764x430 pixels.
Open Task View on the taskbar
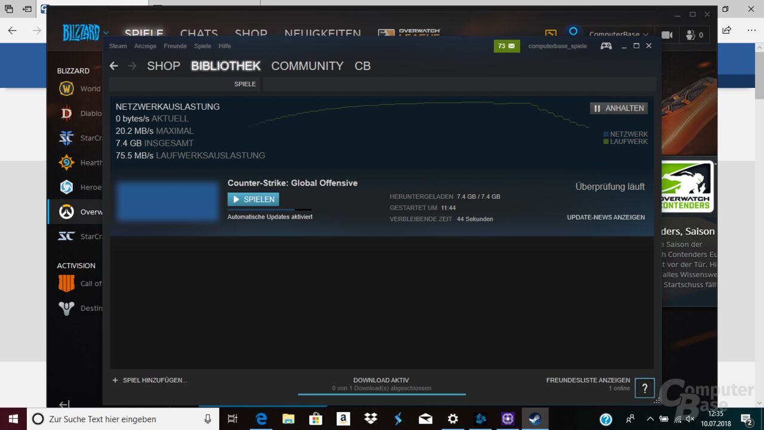coord(233,419)
